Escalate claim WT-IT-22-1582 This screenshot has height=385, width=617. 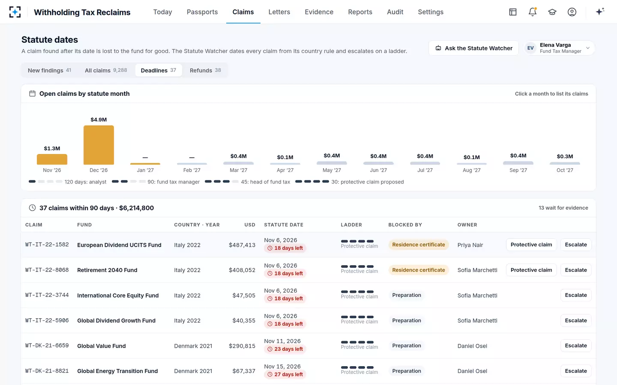pyautogui.click(x=576, y=245)
